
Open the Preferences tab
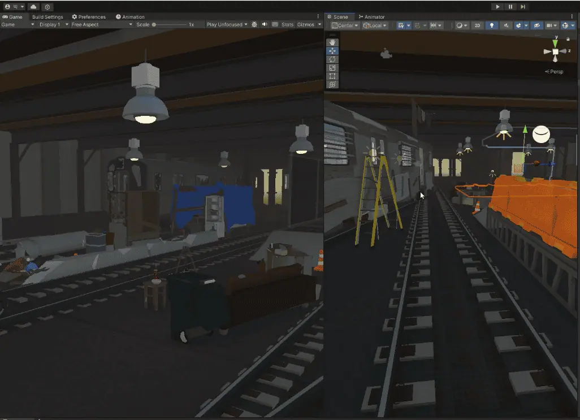[x=89, y=17]
